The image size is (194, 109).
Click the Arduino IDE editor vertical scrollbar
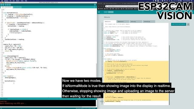click(96, 71)
